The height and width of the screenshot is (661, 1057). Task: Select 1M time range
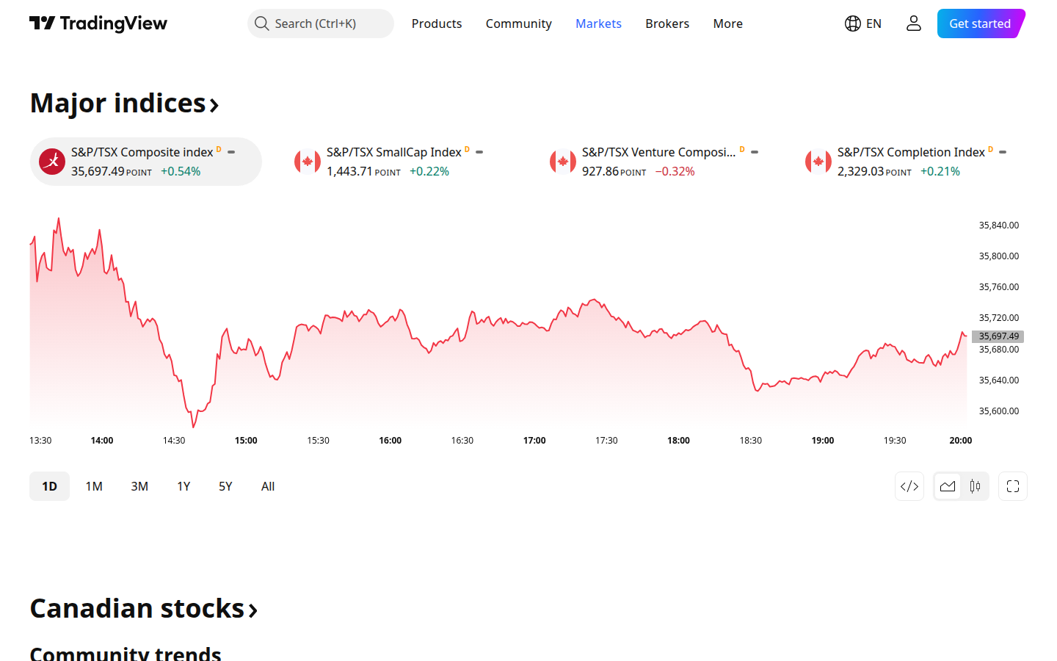tap(94, 486)
